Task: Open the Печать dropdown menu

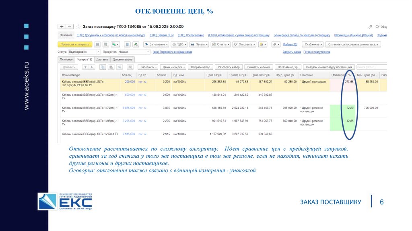Action: [199, 44]
